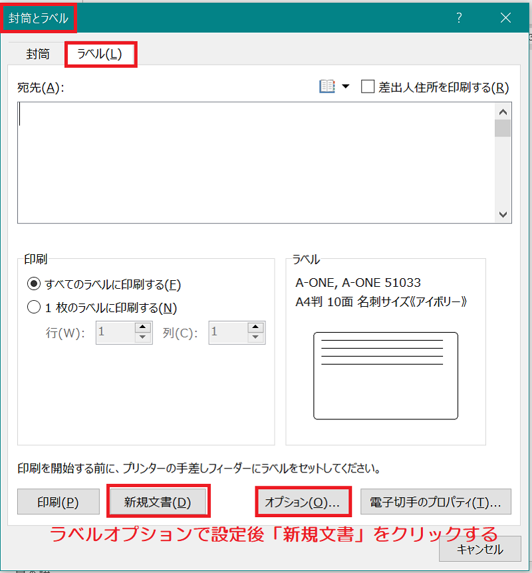This screenshot has width=532, height=573.
Task: Click the 新規文書(D) button
Action: click(x=158, y=502)
